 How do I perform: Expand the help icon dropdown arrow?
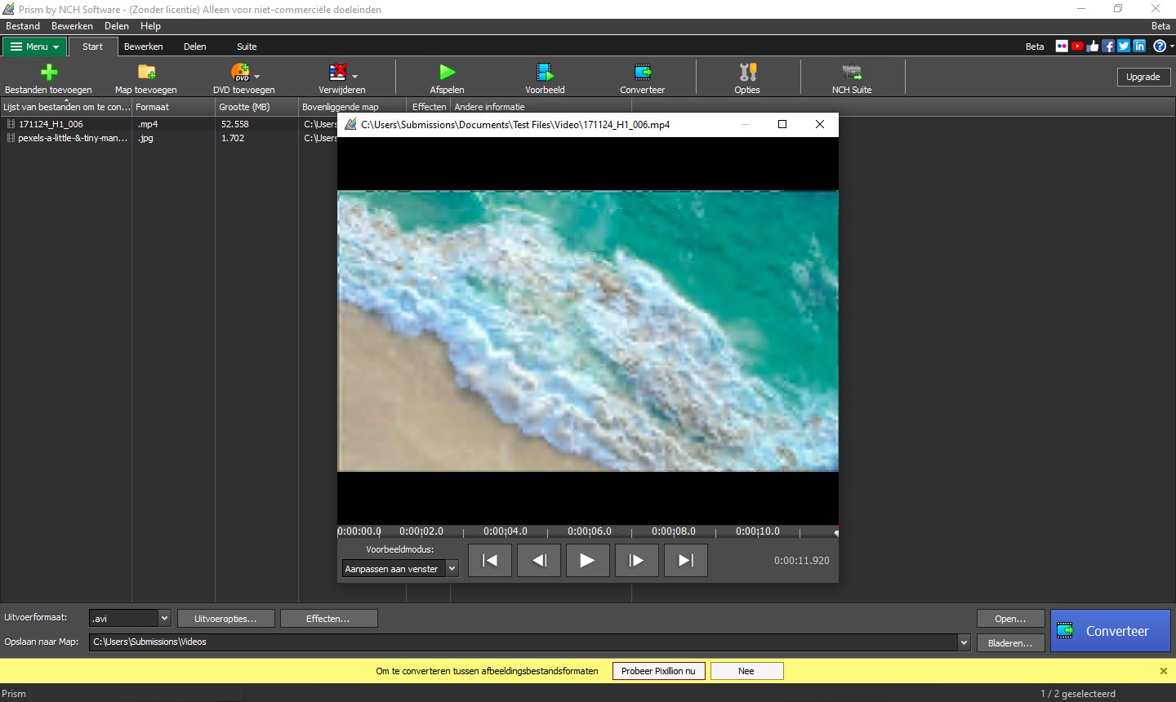coord(1171,47)
